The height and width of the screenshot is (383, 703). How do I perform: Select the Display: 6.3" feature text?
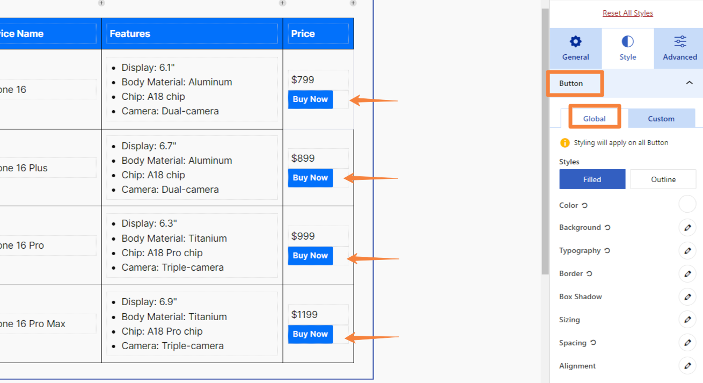coord(149,223)
